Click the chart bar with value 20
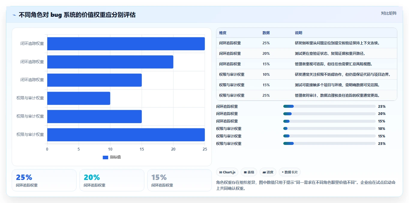409x203 pixels. pyautogui.click(x=110, y=62)
